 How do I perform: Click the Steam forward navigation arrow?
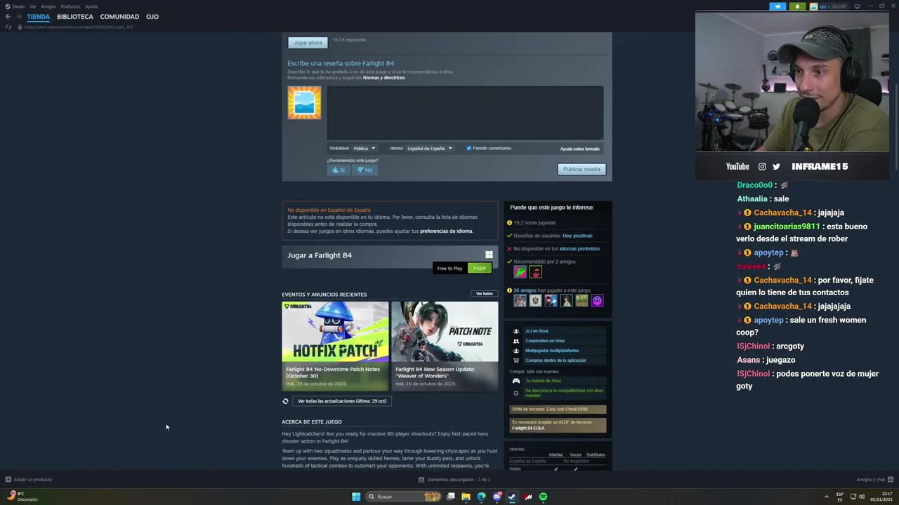(x=18, y=16)
